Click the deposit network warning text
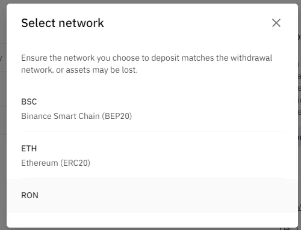 147,64
